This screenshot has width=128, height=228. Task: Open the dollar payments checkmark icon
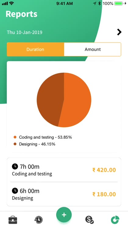89,219
